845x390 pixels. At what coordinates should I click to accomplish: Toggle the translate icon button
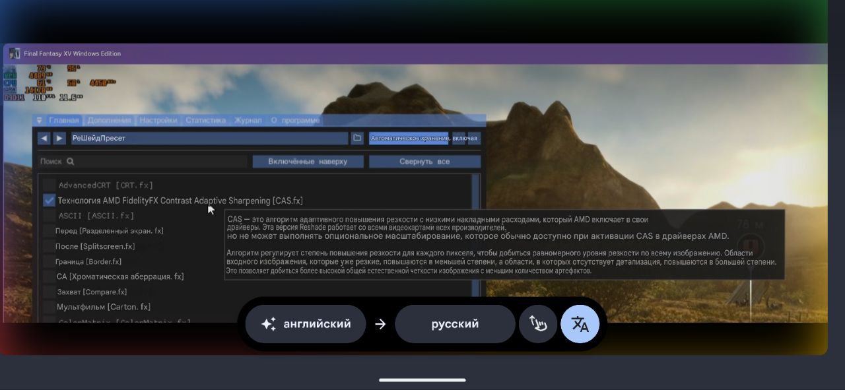pyautogui.click(x=580, y=324)
